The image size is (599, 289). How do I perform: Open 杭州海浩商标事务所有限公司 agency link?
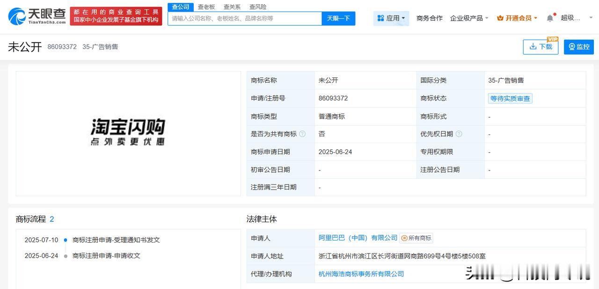[361, 274]
